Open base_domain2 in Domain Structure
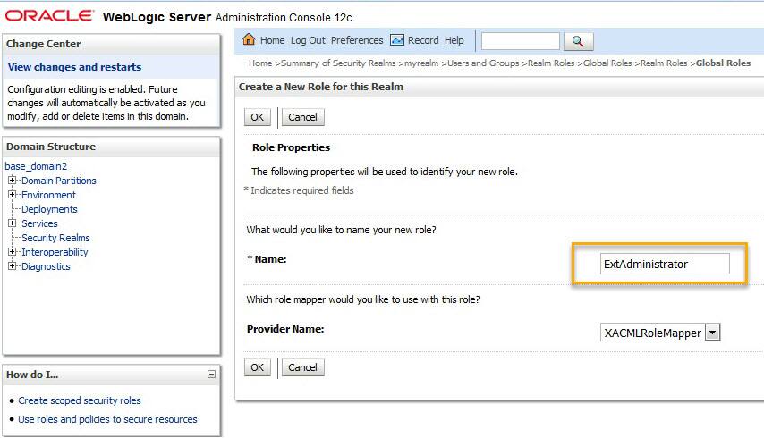764x438 pixels. click(36, 166)
